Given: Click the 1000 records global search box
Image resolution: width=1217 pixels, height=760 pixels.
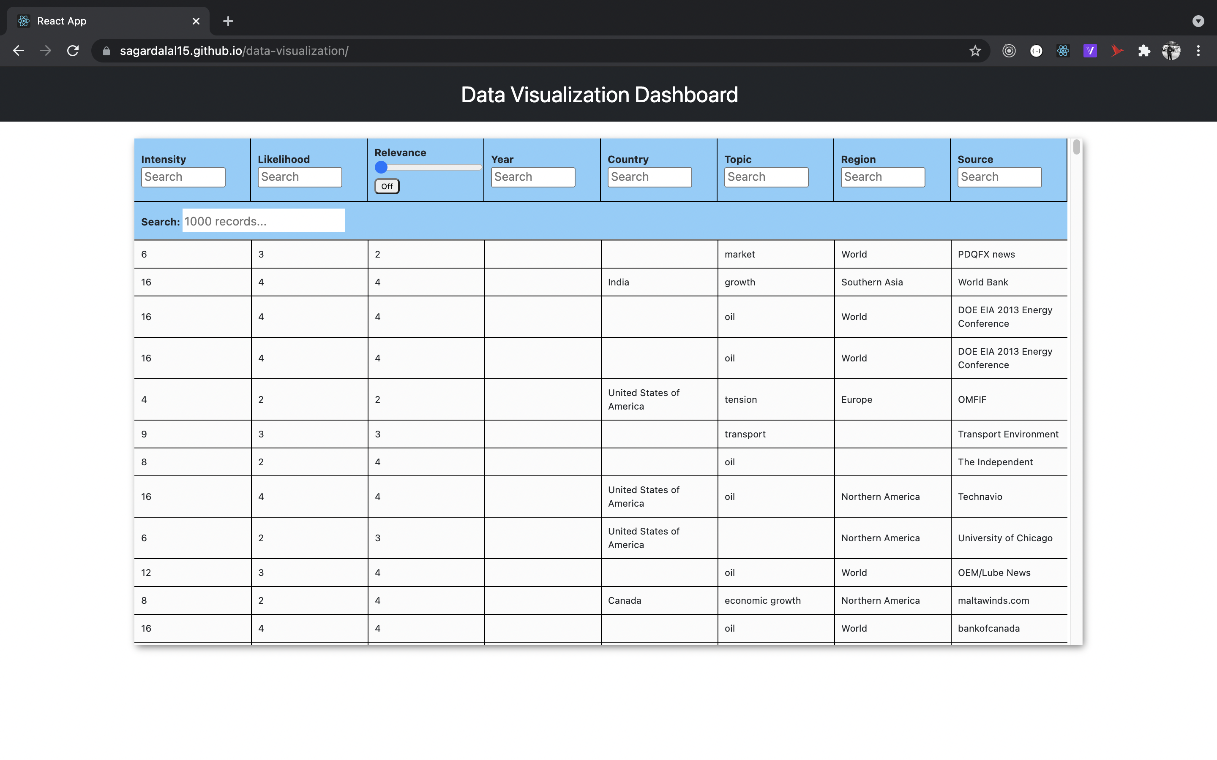Looking at the screenshot, I should (x=263, y=221).
